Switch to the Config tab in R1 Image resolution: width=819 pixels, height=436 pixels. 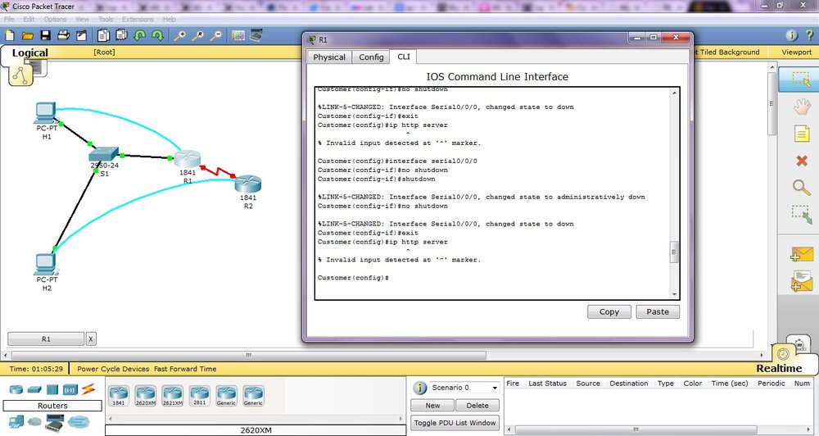(371, 57)
